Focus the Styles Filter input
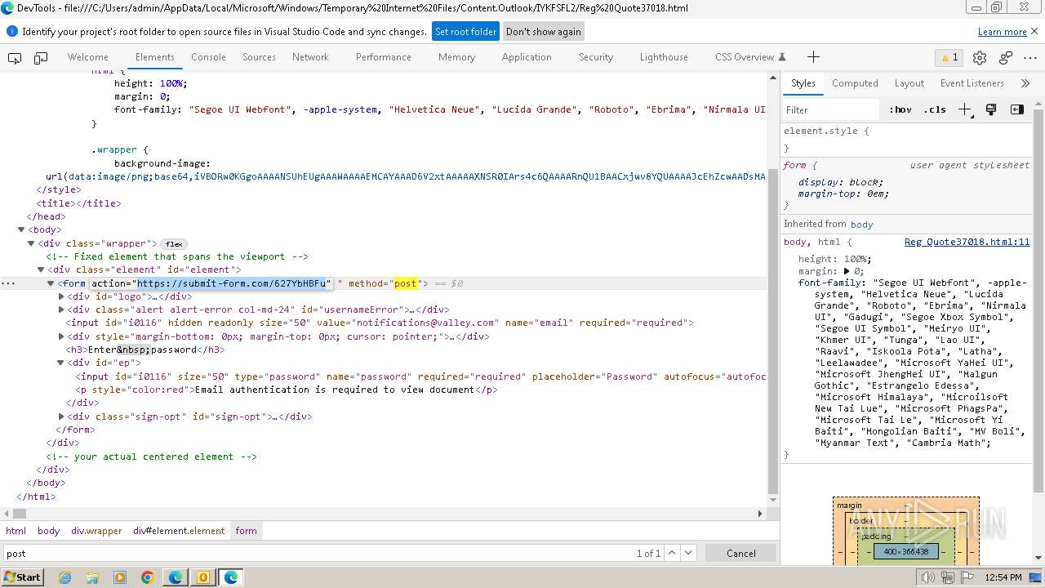The image size is (1045, 588). (x=831, y=109)
